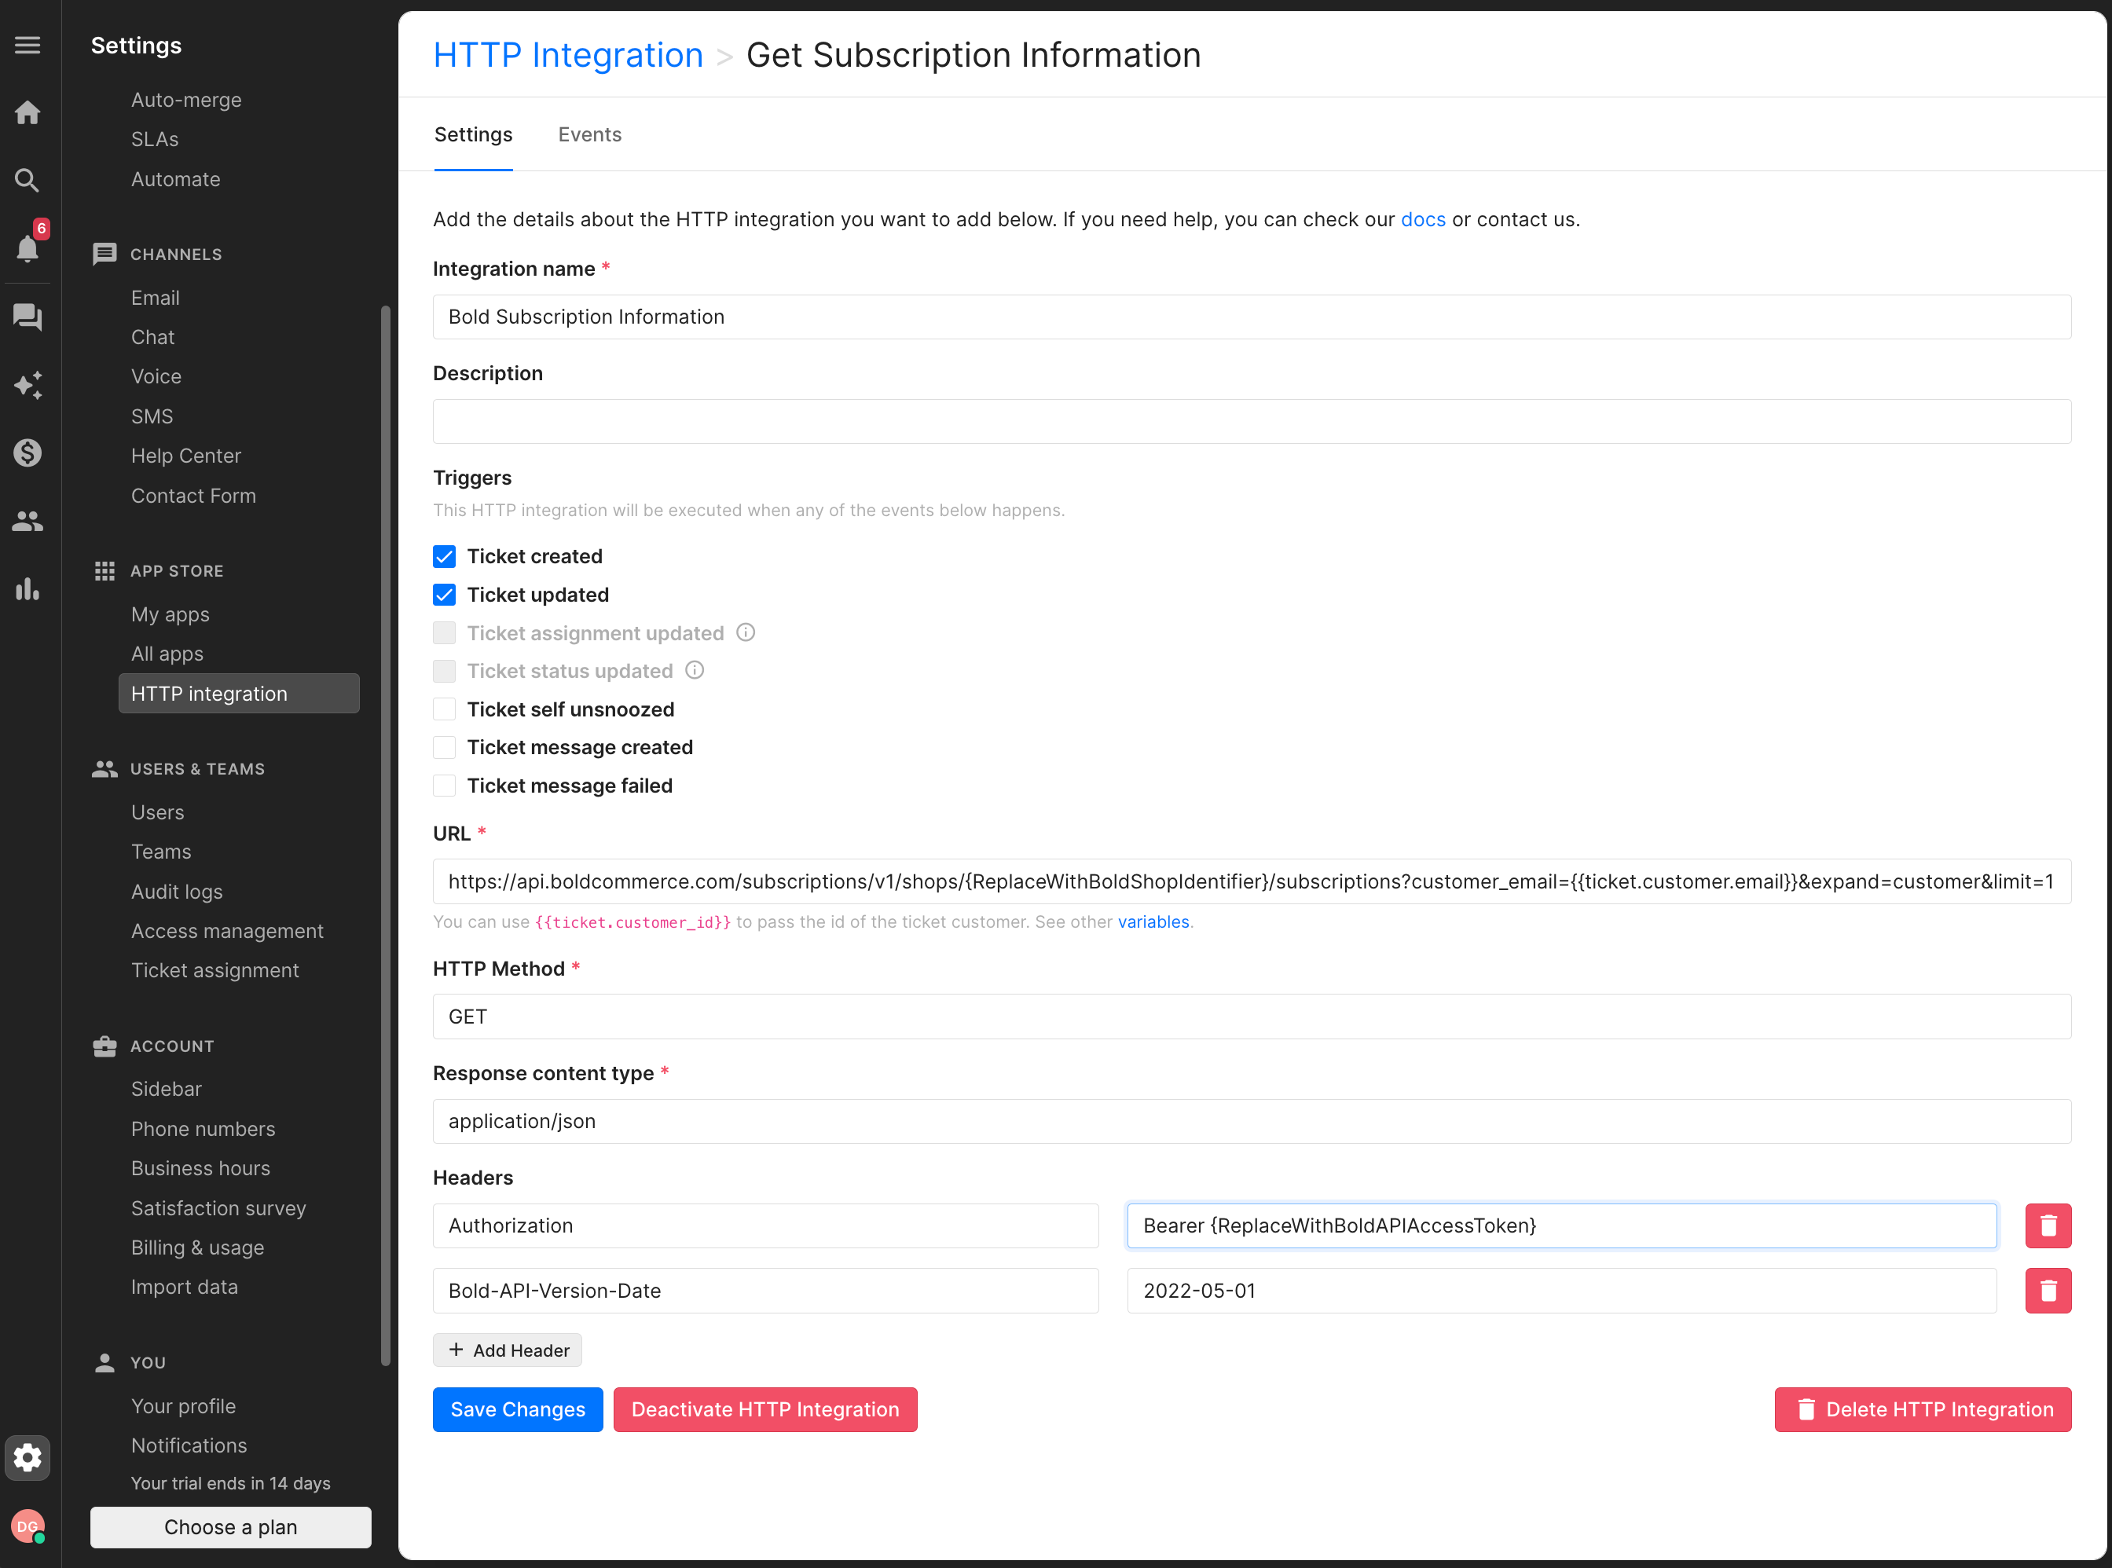Image resolution: width=2112 pixels, height=1568 pixels.
Task: Open Help Center channel settings
Action: [x=186, y=456]
